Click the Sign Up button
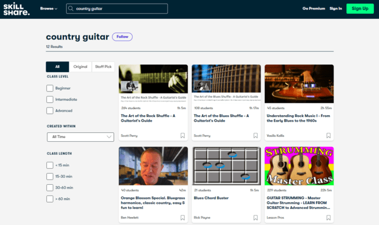This screenshot has height=225, width=379. tap(360, 9)
